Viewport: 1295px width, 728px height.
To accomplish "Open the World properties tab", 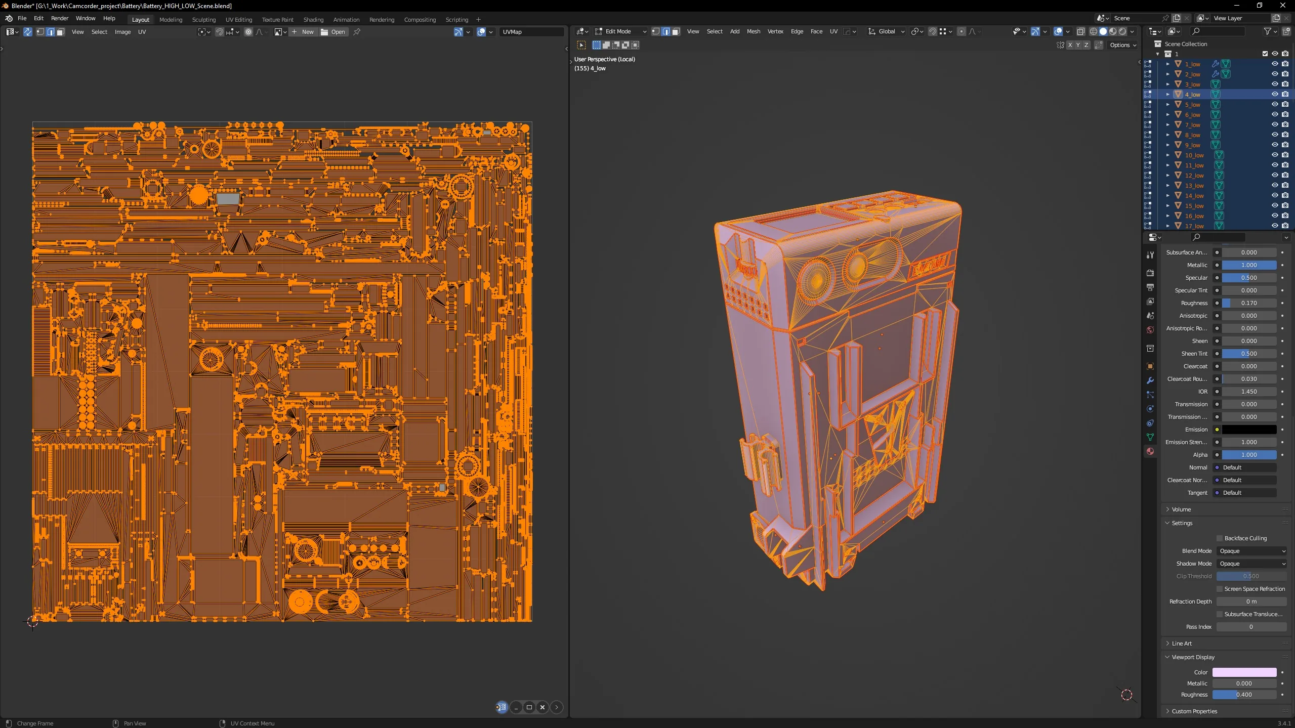I will click(1150, 330).
